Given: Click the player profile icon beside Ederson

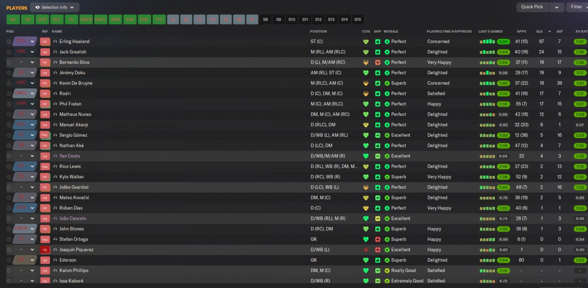Looking at the screenshot, I should (x=56, y=260).
